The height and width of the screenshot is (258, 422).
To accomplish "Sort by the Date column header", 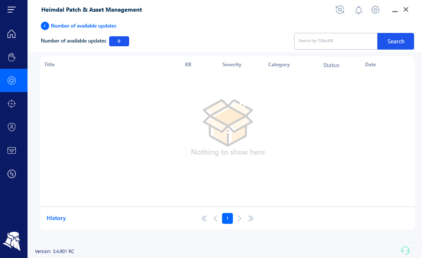I will coord(370,65).
